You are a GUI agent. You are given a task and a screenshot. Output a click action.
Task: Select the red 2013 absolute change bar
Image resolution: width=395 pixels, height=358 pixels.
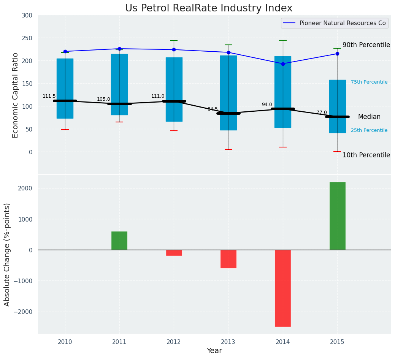(x=228, y=259)
